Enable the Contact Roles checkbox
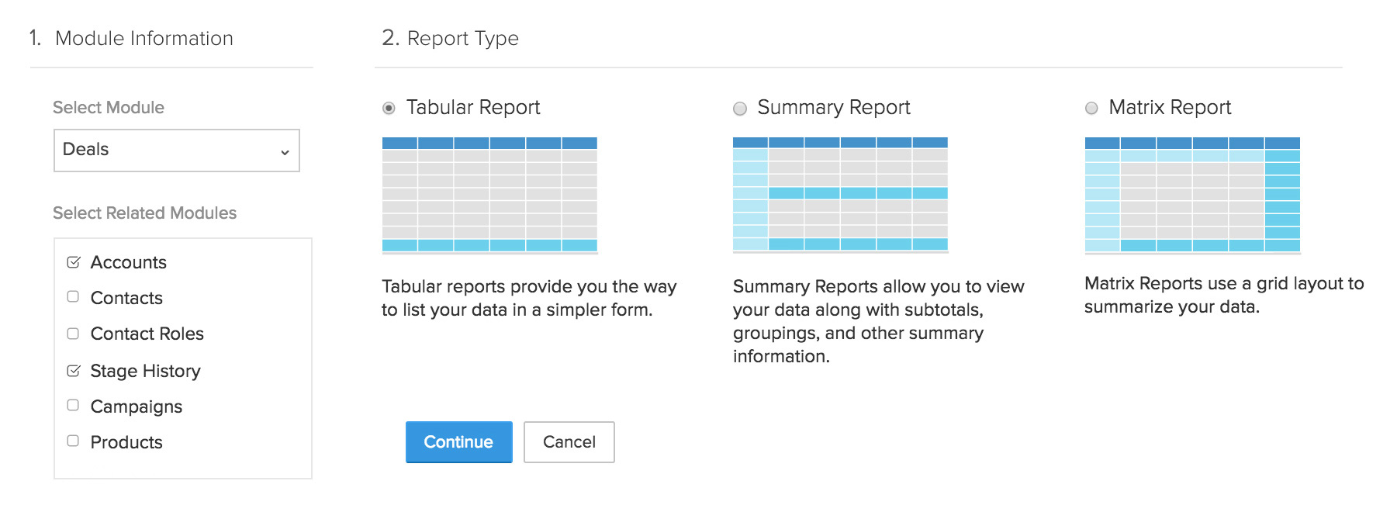The height and width of the screenshot is (519, 1397). [73, 334]
